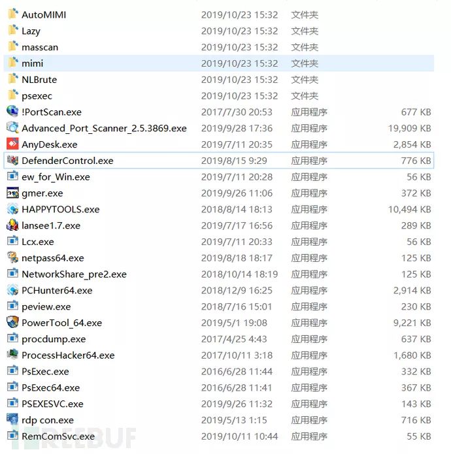Select the lansee1.7.exe file name
This screenshot has height=454, width=451.
[x=51, y=225]
